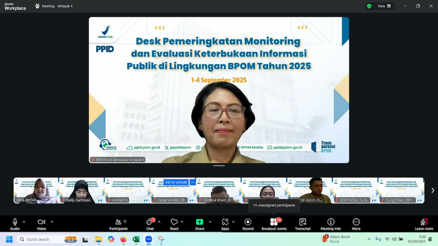Image resolution: width=438 pixels, height=246 pixels.
Task: Click the green Share screen button
Action: point(199,224)
